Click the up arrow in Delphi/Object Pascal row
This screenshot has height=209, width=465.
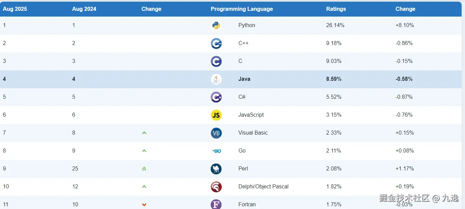point(144,187)
